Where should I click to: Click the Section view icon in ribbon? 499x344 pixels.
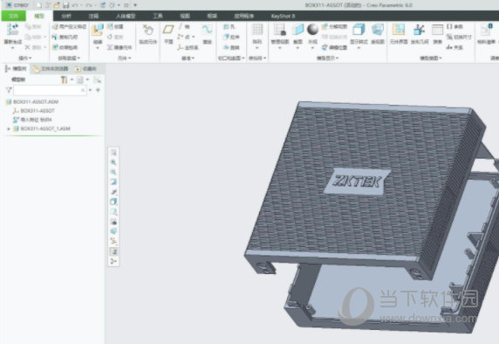297,30
